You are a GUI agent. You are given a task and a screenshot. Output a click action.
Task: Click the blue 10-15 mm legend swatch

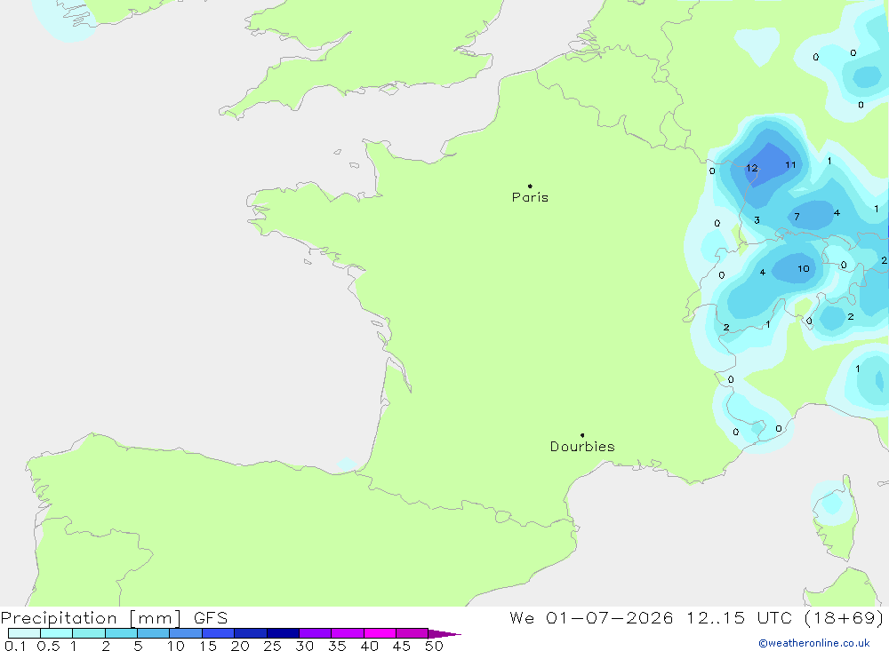[x=186, y=633]
